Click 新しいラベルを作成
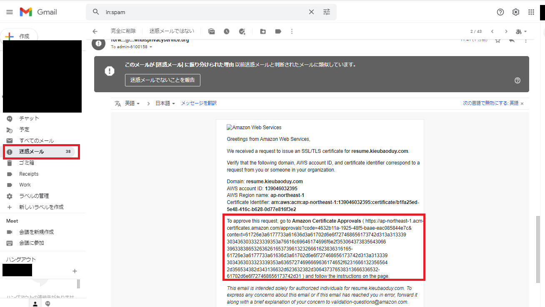 [42, 207]
